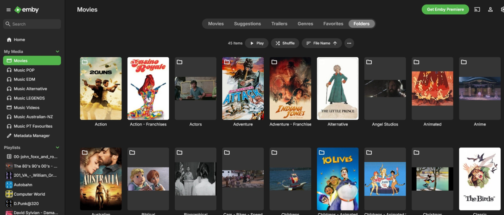
Task: Open the Music Videos library
Action: tap(32, 107)
